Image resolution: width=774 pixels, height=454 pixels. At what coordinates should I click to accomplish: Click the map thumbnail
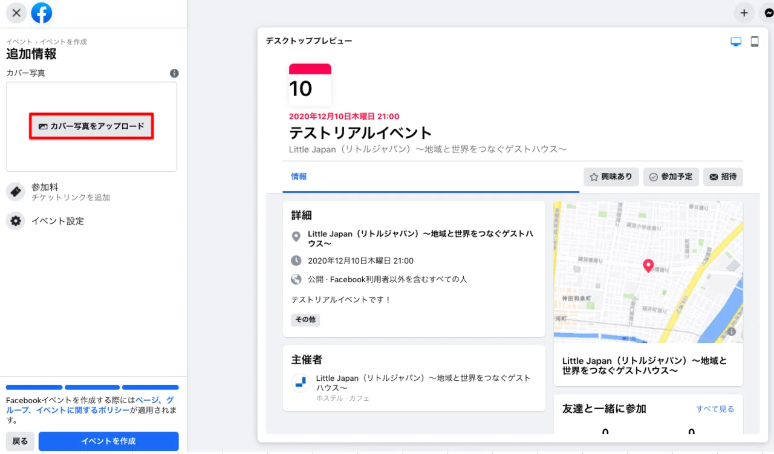648,272
